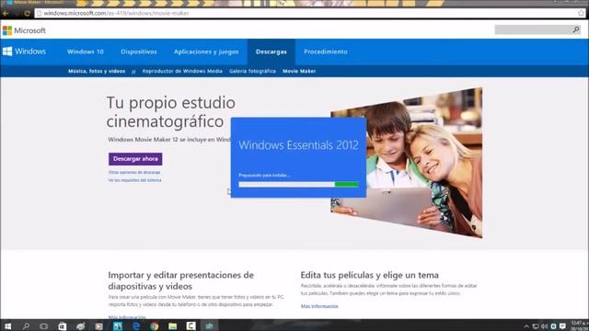Open Task View on the taskbar
Viewport: 589px width, 331px height.
click(x=44, y=326)
